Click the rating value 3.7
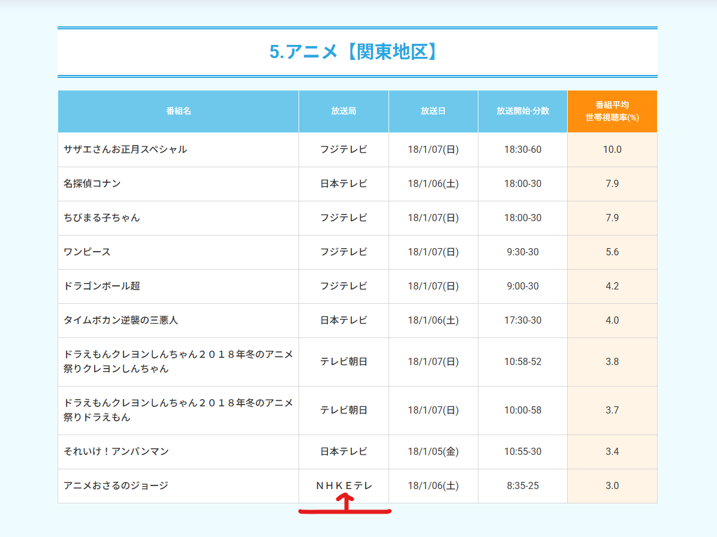This screenshot has height=537, width=717. tap(612, 410)
